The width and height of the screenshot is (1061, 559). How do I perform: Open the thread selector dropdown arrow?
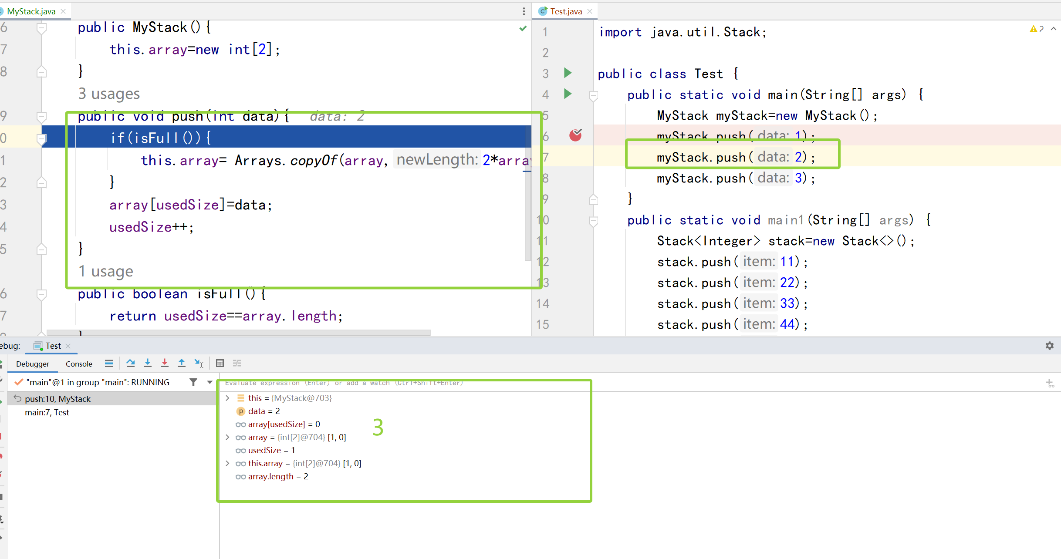209,382
